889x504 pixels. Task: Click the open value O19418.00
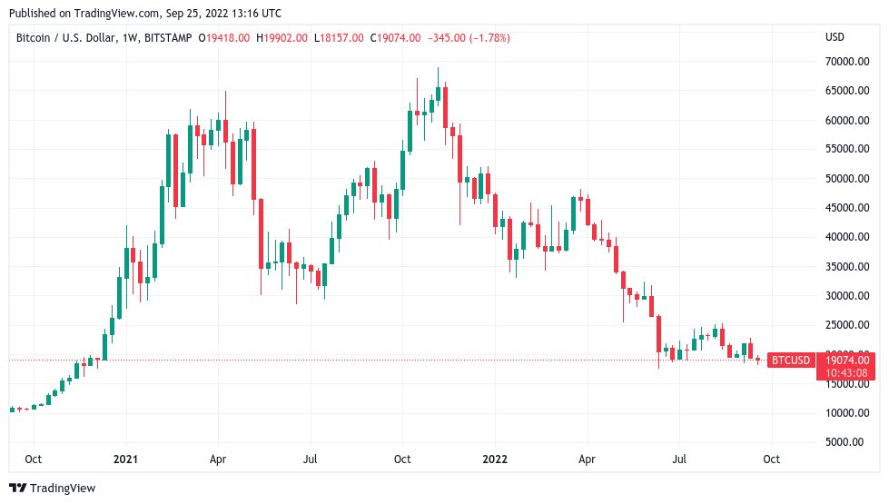[x=224, y=38]
